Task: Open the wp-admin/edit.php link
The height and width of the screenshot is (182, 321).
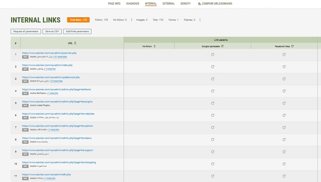Action: pyautogui.click(x=46, y=174)
